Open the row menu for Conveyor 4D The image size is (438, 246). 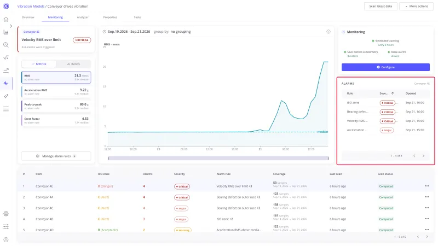(x=427, y=230)
